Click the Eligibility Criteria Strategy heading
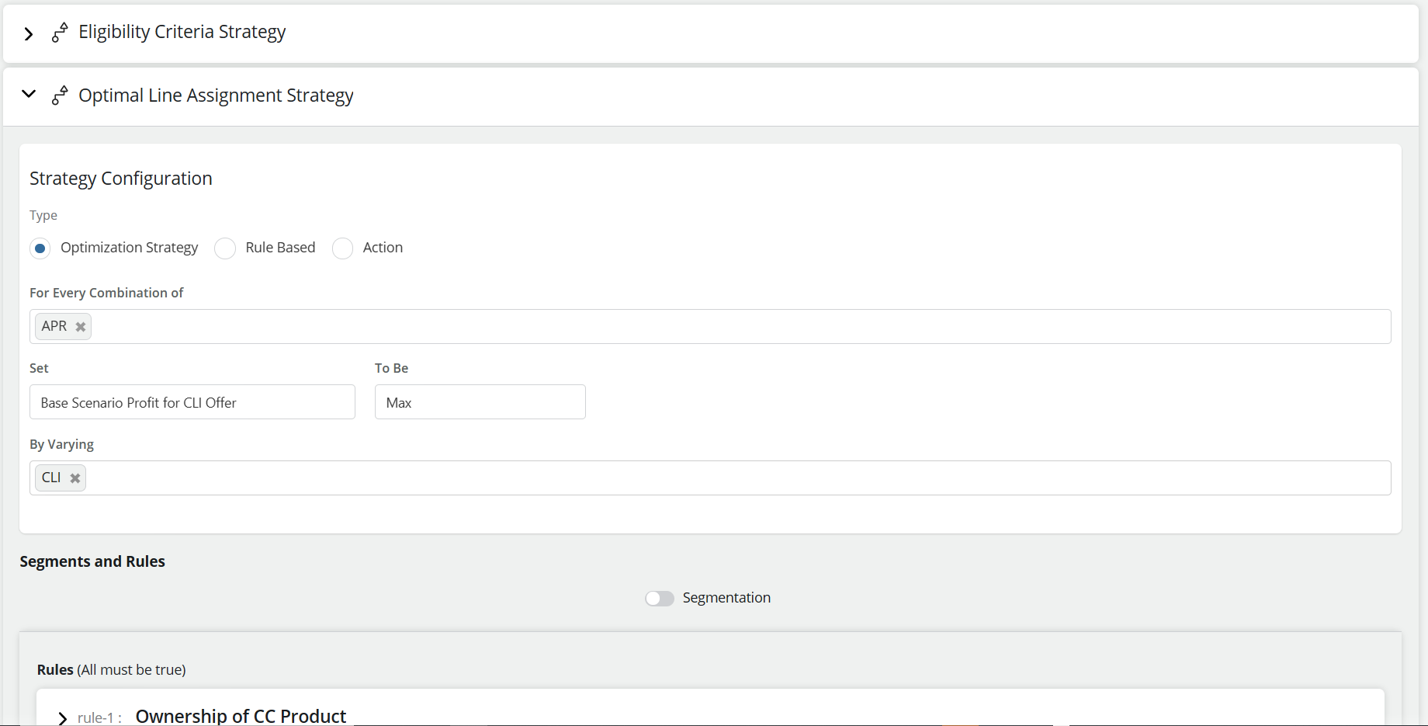Image resolution: width=1428 pixels, height=726 pixels. coord(182,32)
